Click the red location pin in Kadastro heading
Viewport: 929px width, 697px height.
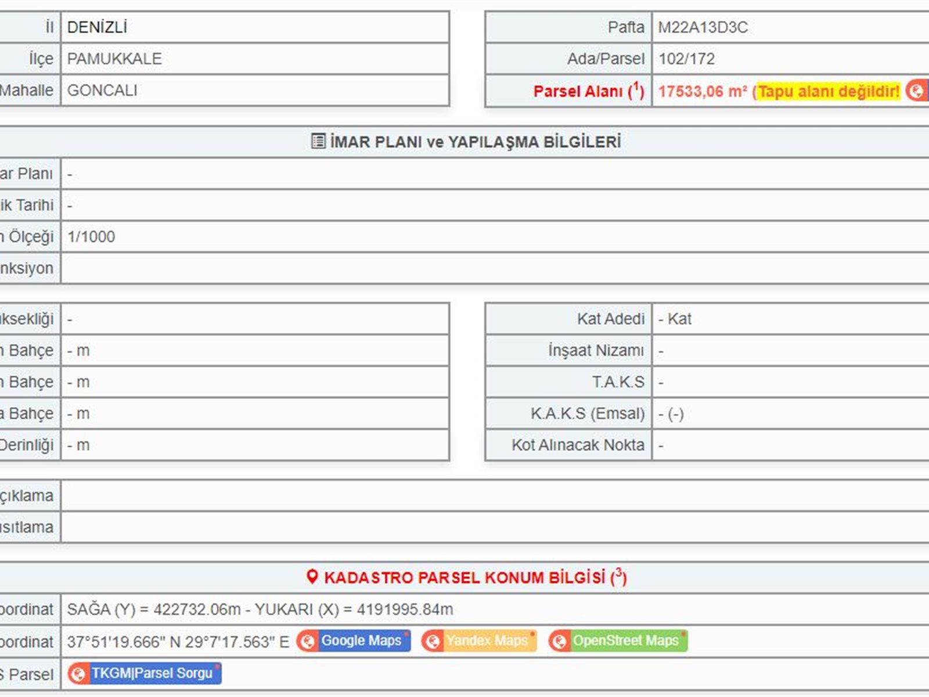[x=312, y=577]
